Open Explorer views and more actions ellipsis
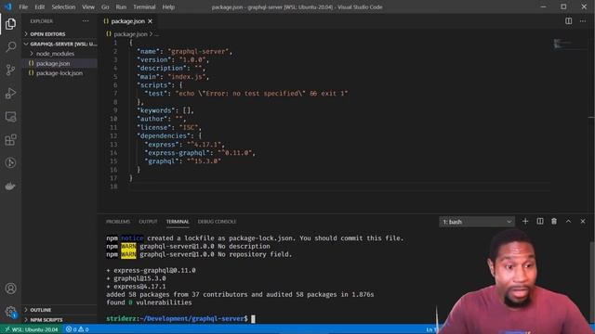595x334 pixels. 86,21
